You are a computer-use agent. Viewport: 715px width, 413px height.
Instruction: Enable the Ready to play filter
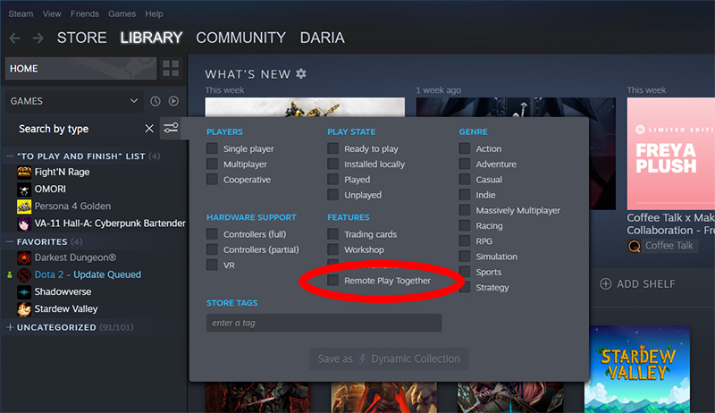pos(332,148)
